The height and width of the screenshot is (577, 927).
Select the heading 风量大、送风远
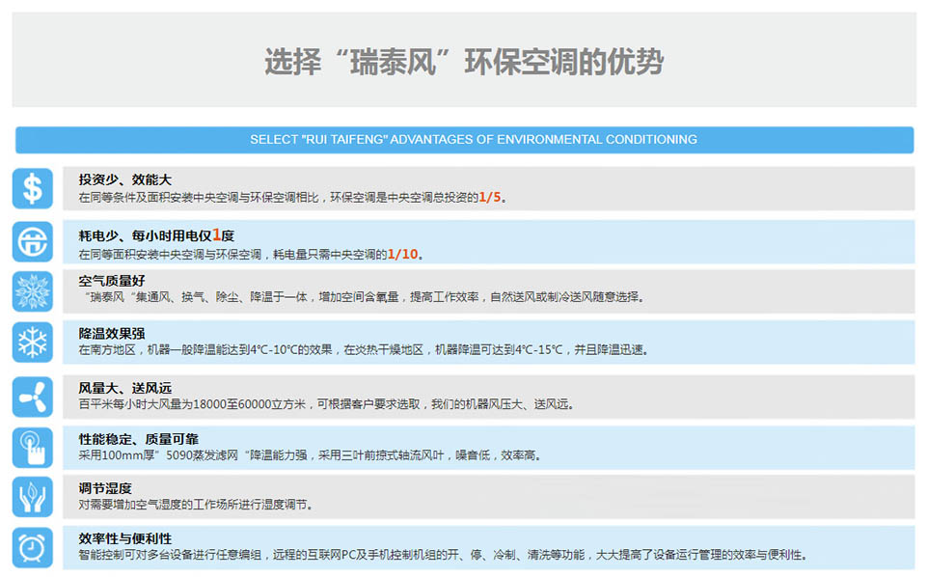(124, 388)
